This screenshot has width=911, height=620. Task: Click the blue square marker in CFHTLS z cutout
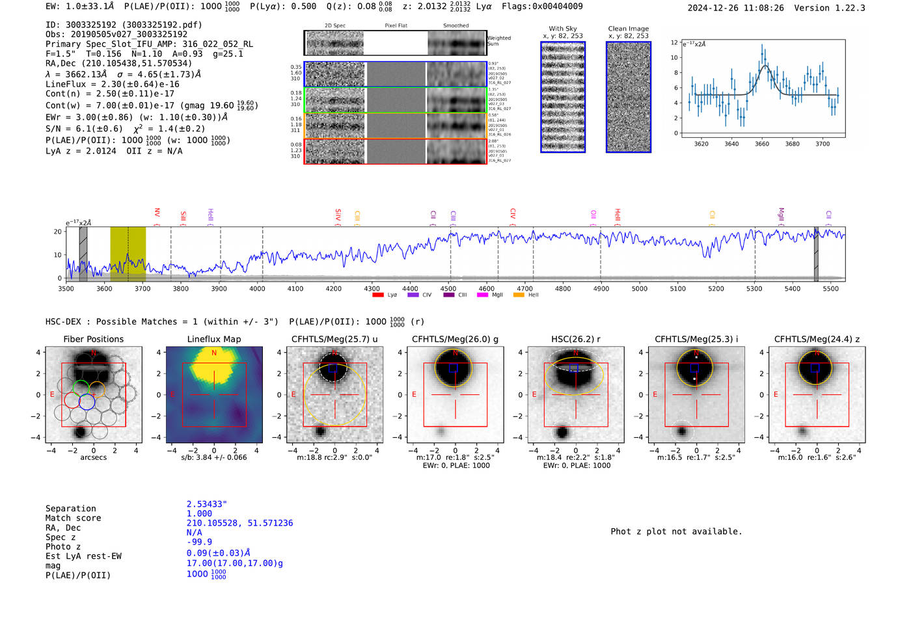[x=815, y=368]
